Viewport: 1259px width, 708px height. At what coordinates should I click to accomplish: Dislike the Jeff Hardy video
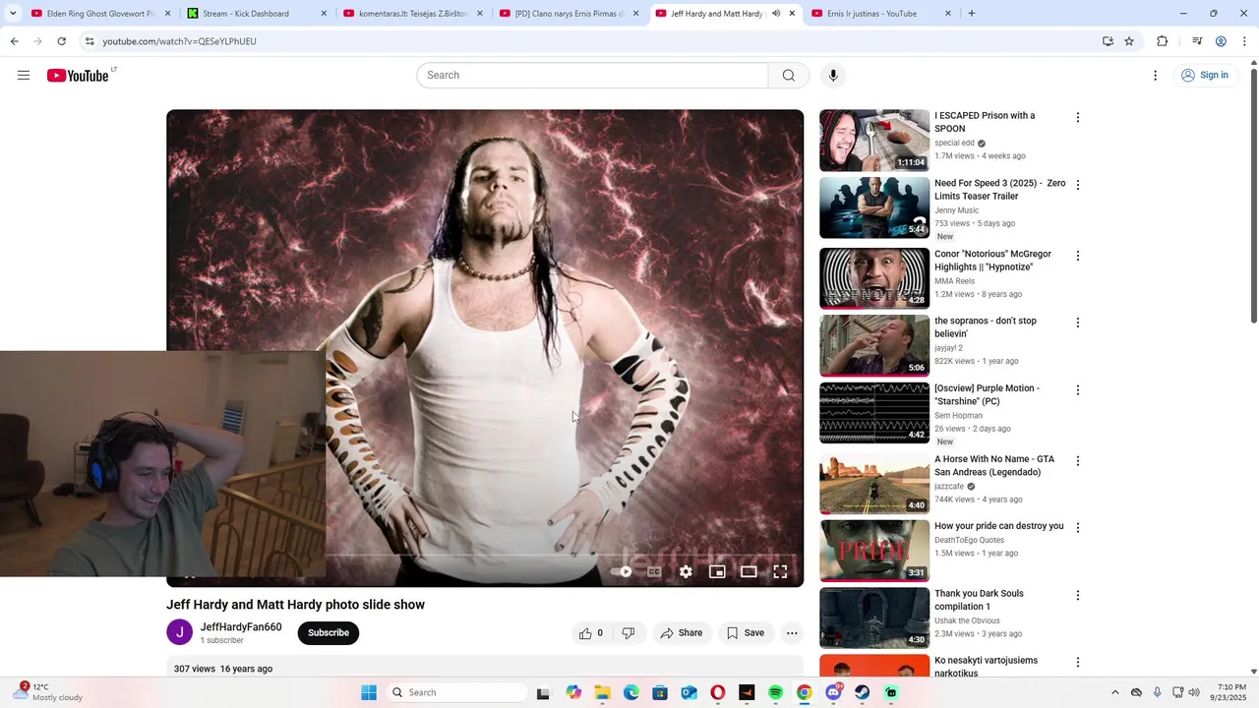tap(629, 633)
